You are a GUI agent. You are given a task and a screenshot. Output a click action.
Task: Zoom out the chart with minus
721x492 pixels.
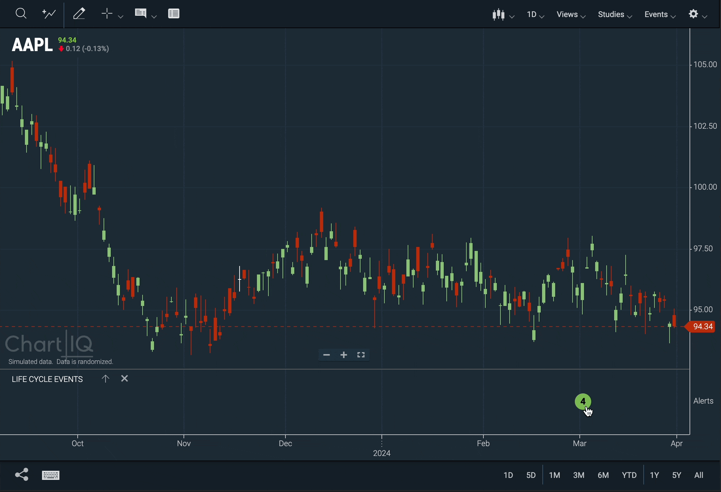click(x=327, y=355)
